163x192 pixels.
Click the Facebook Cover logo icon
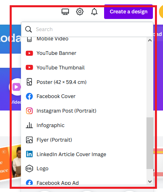29,96
